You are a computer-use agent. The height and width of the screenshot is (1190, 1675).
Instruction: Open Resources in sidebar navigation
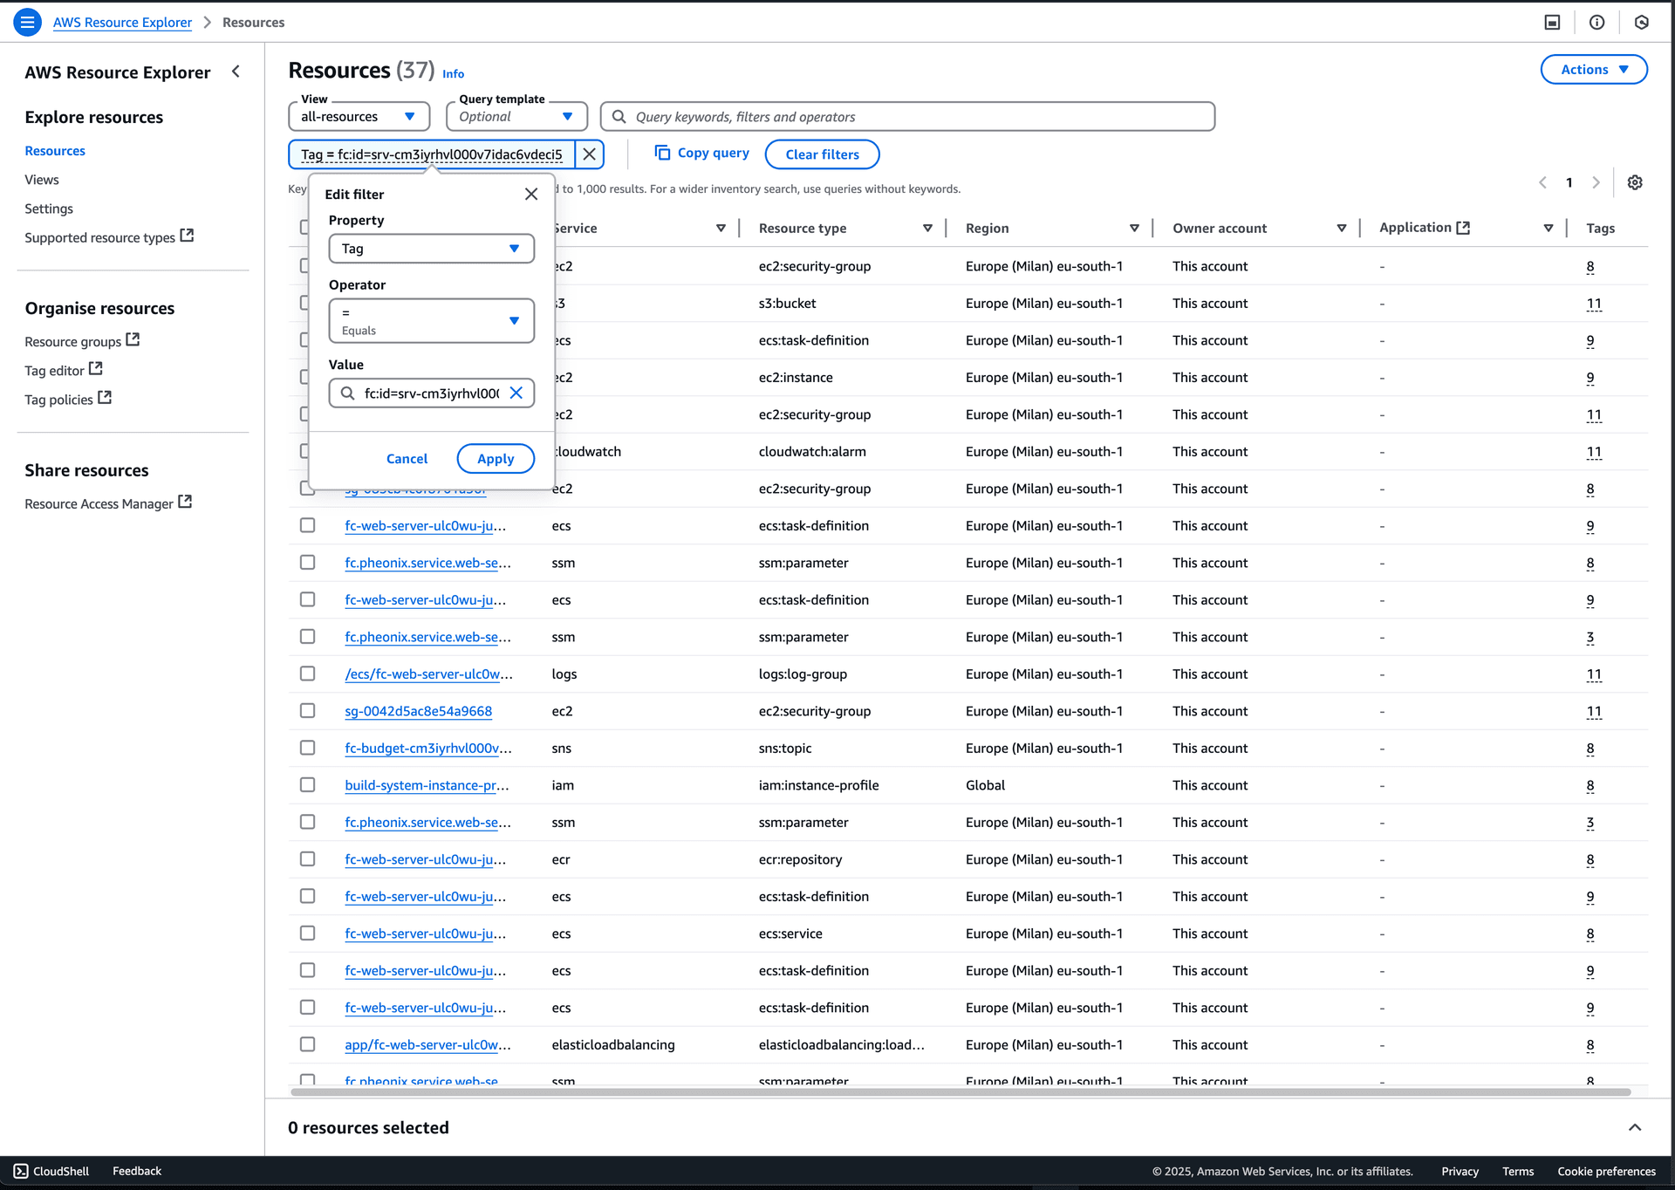tap(55, 151)
